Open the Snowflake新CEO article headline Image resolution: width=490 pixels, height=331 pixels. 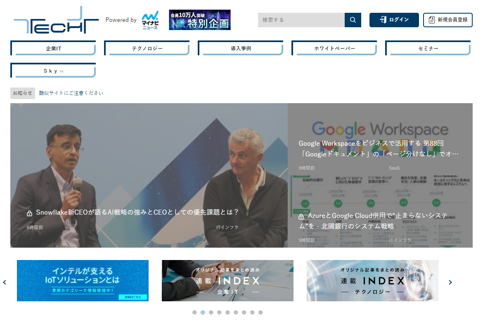[x=137, y=212]
